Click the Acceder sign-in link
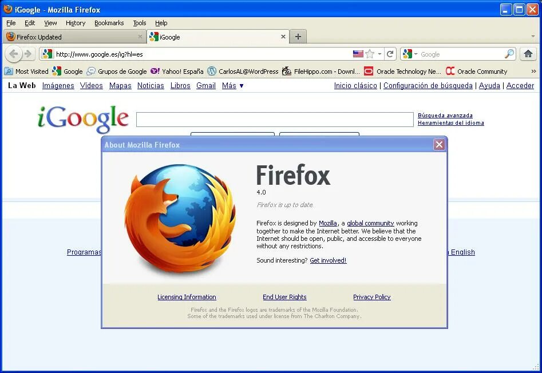This screenshot has width=542, height=373. pos(520,86)
